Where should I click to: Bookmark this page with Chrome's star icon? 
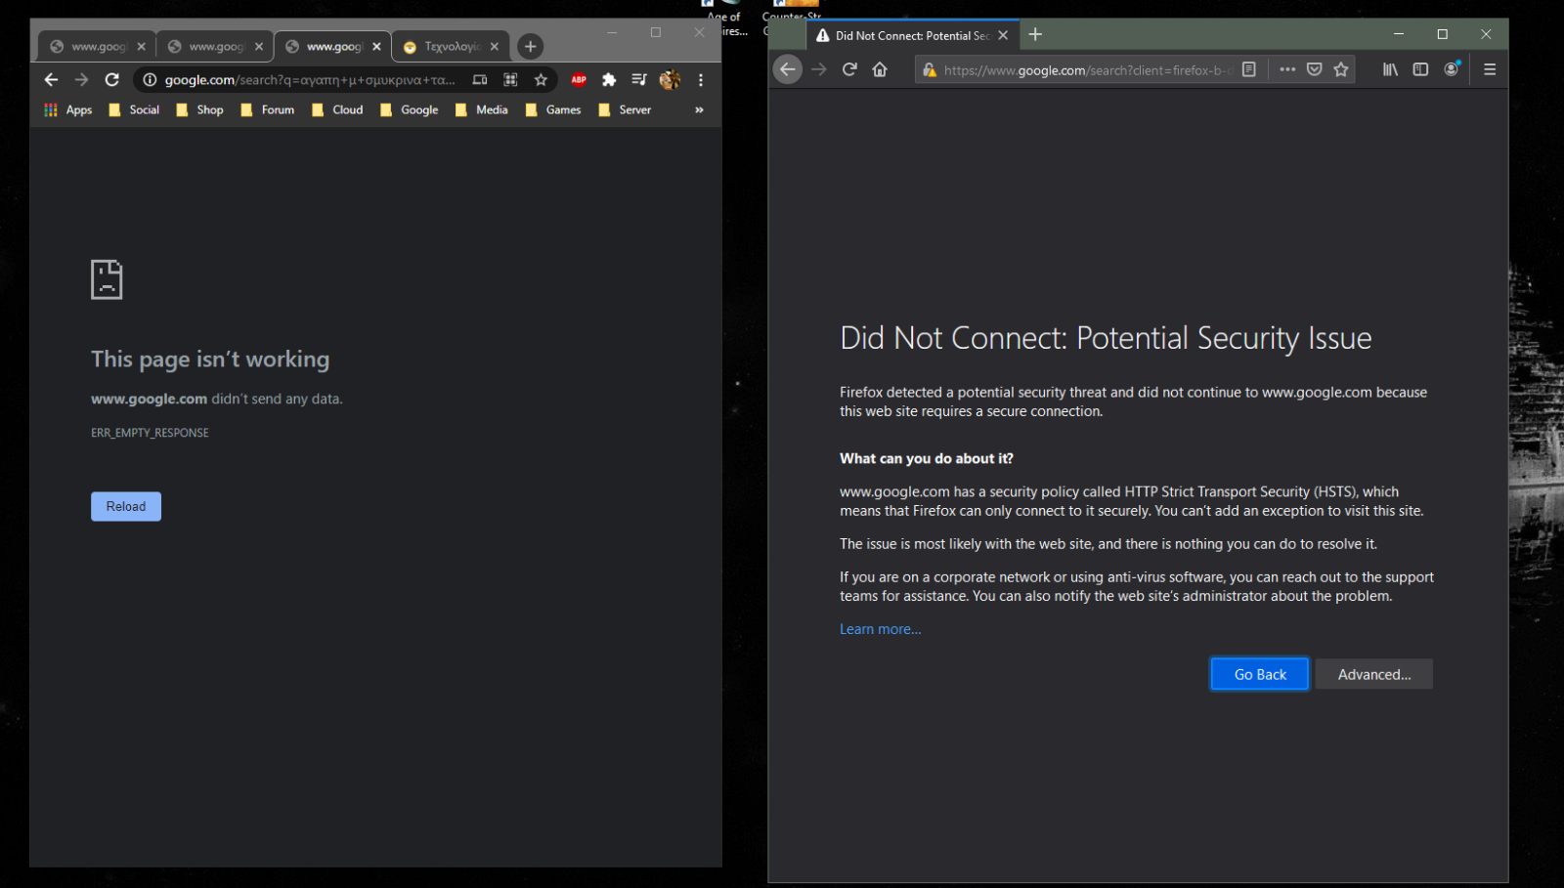click(541, 80)
